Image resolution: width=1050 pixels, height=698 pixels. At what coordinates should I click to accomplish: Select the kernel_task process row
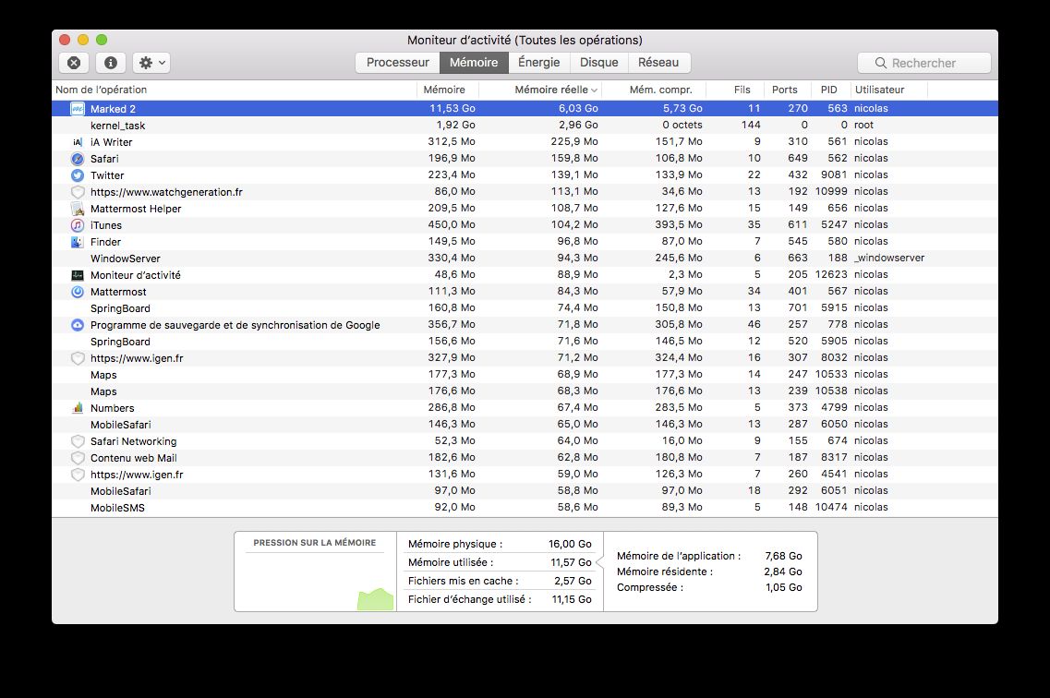117,126
